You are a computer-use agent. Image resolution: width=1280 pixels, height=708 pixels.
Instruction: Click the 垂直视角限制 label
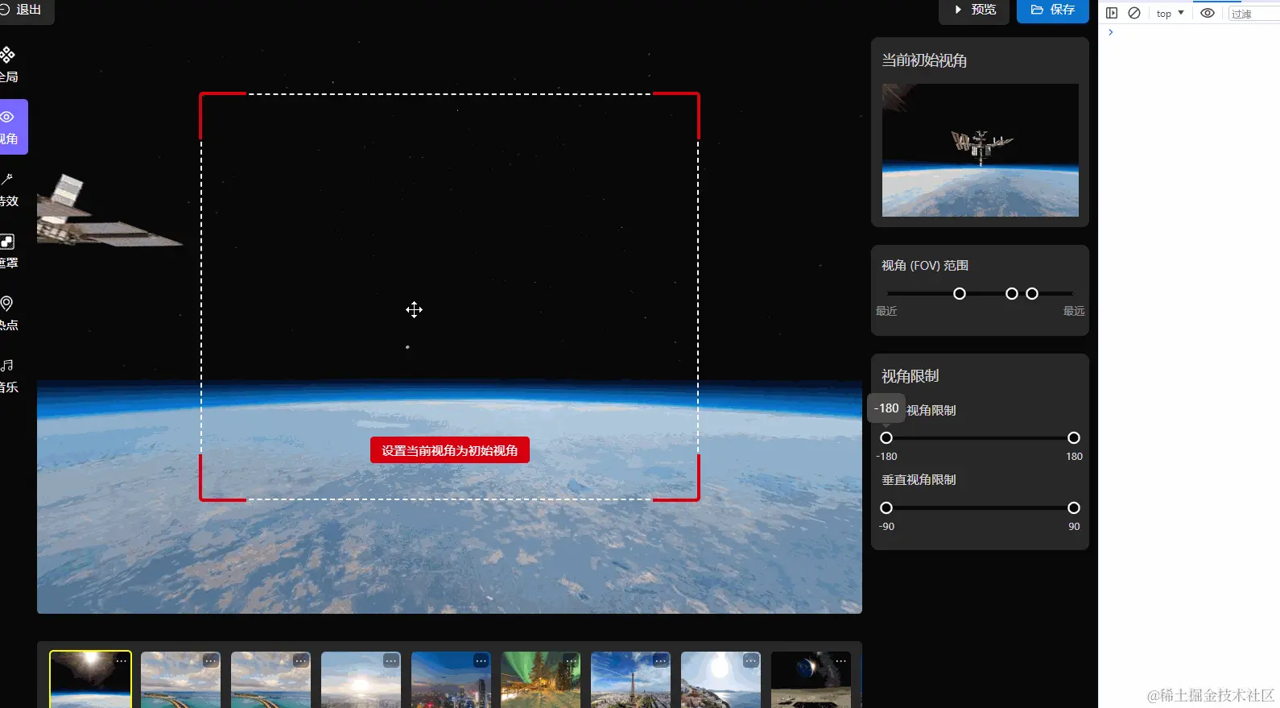(919, 480)
